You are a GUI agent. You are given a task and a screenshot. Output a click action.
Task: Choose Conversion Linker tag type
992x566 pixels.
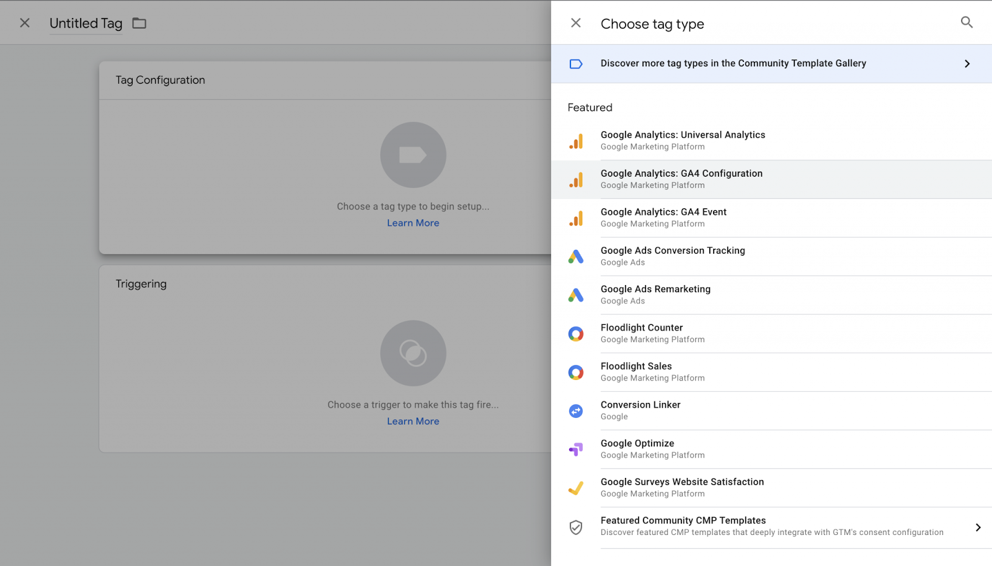(x=771, y=411)
